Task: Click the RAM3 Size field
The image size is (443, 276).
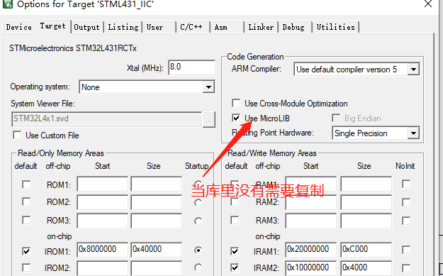Action: (x=366, y=221)
